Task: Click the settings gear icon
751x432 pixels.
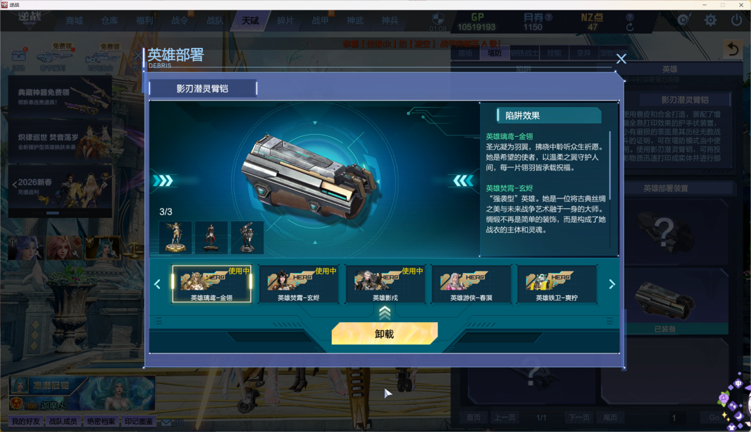Action: (710, 20)
